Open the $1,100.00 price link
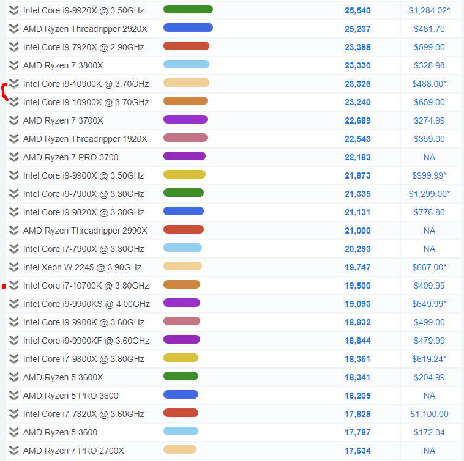The height and width of the screenshot is (461, 464). (x=429, y=414)
